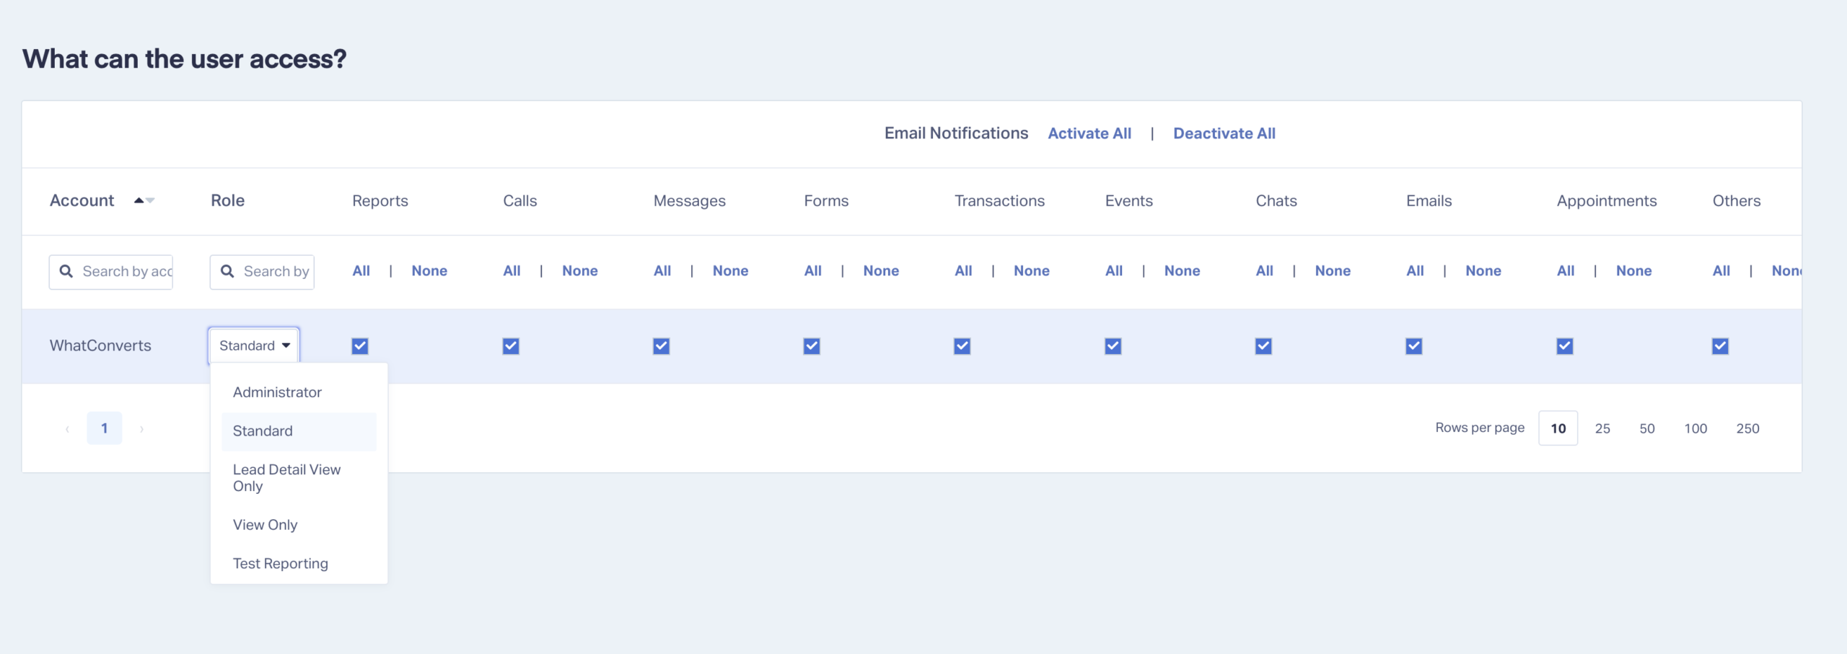Click Activate All email notifications
1847x654 pixels.
1089,133
